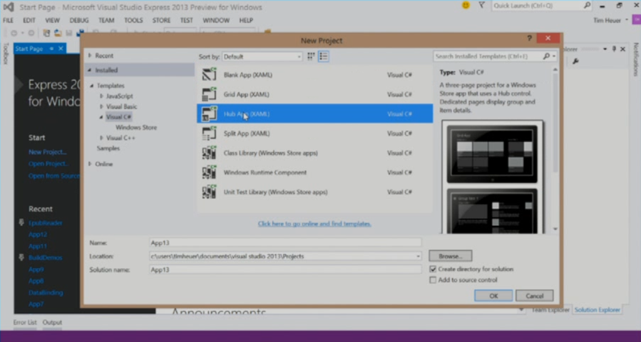Select the Grid App (XAML) template icon
Image resolution: width=641 pixels, height=342 pixels.
coord(209,94)
